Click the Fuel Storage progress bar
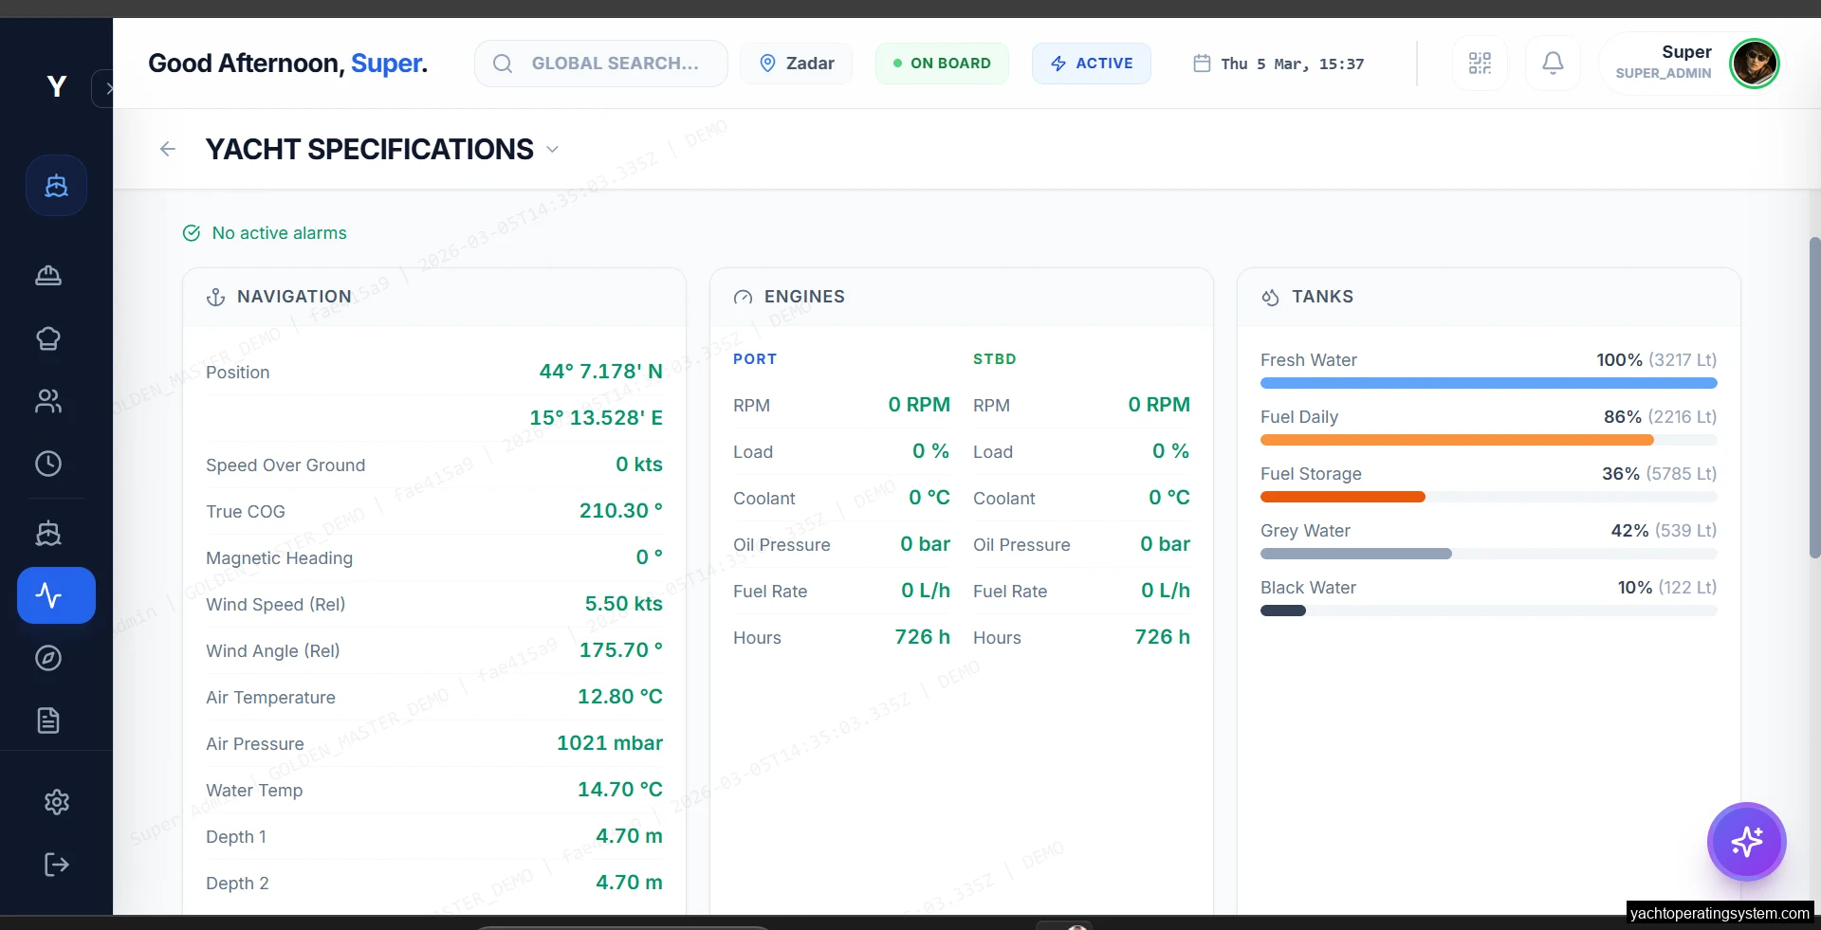Image resolution: width=1821 pixels, height=930 pixels. (x=1486, y=497)
